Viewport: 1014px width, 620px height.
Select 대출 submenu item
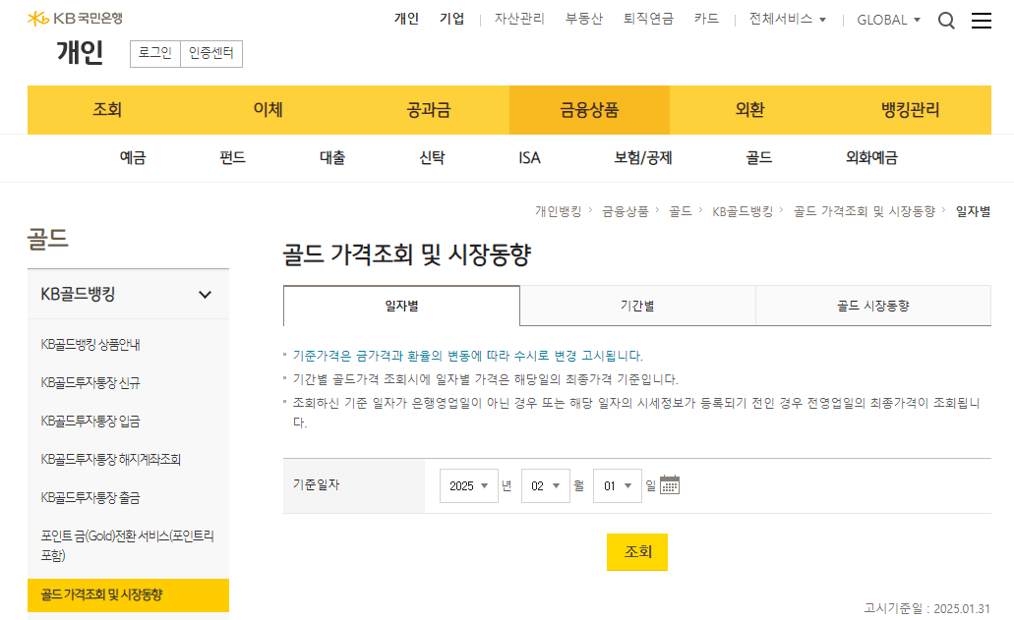(x=332, y=158)
